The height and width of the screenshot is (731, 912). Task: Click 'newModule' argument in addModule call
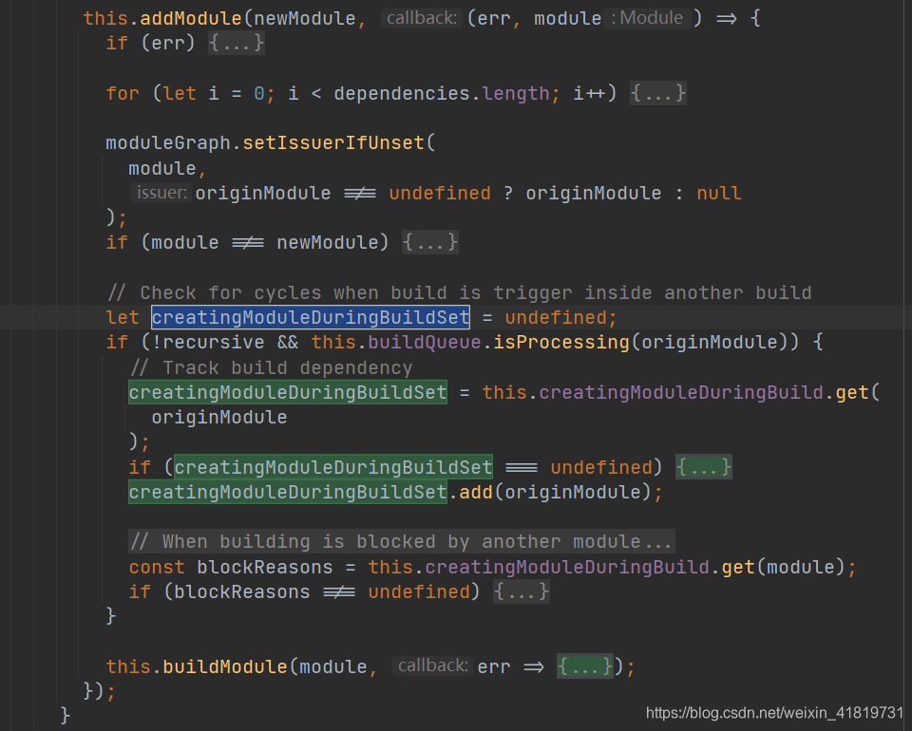click(305, 19)
